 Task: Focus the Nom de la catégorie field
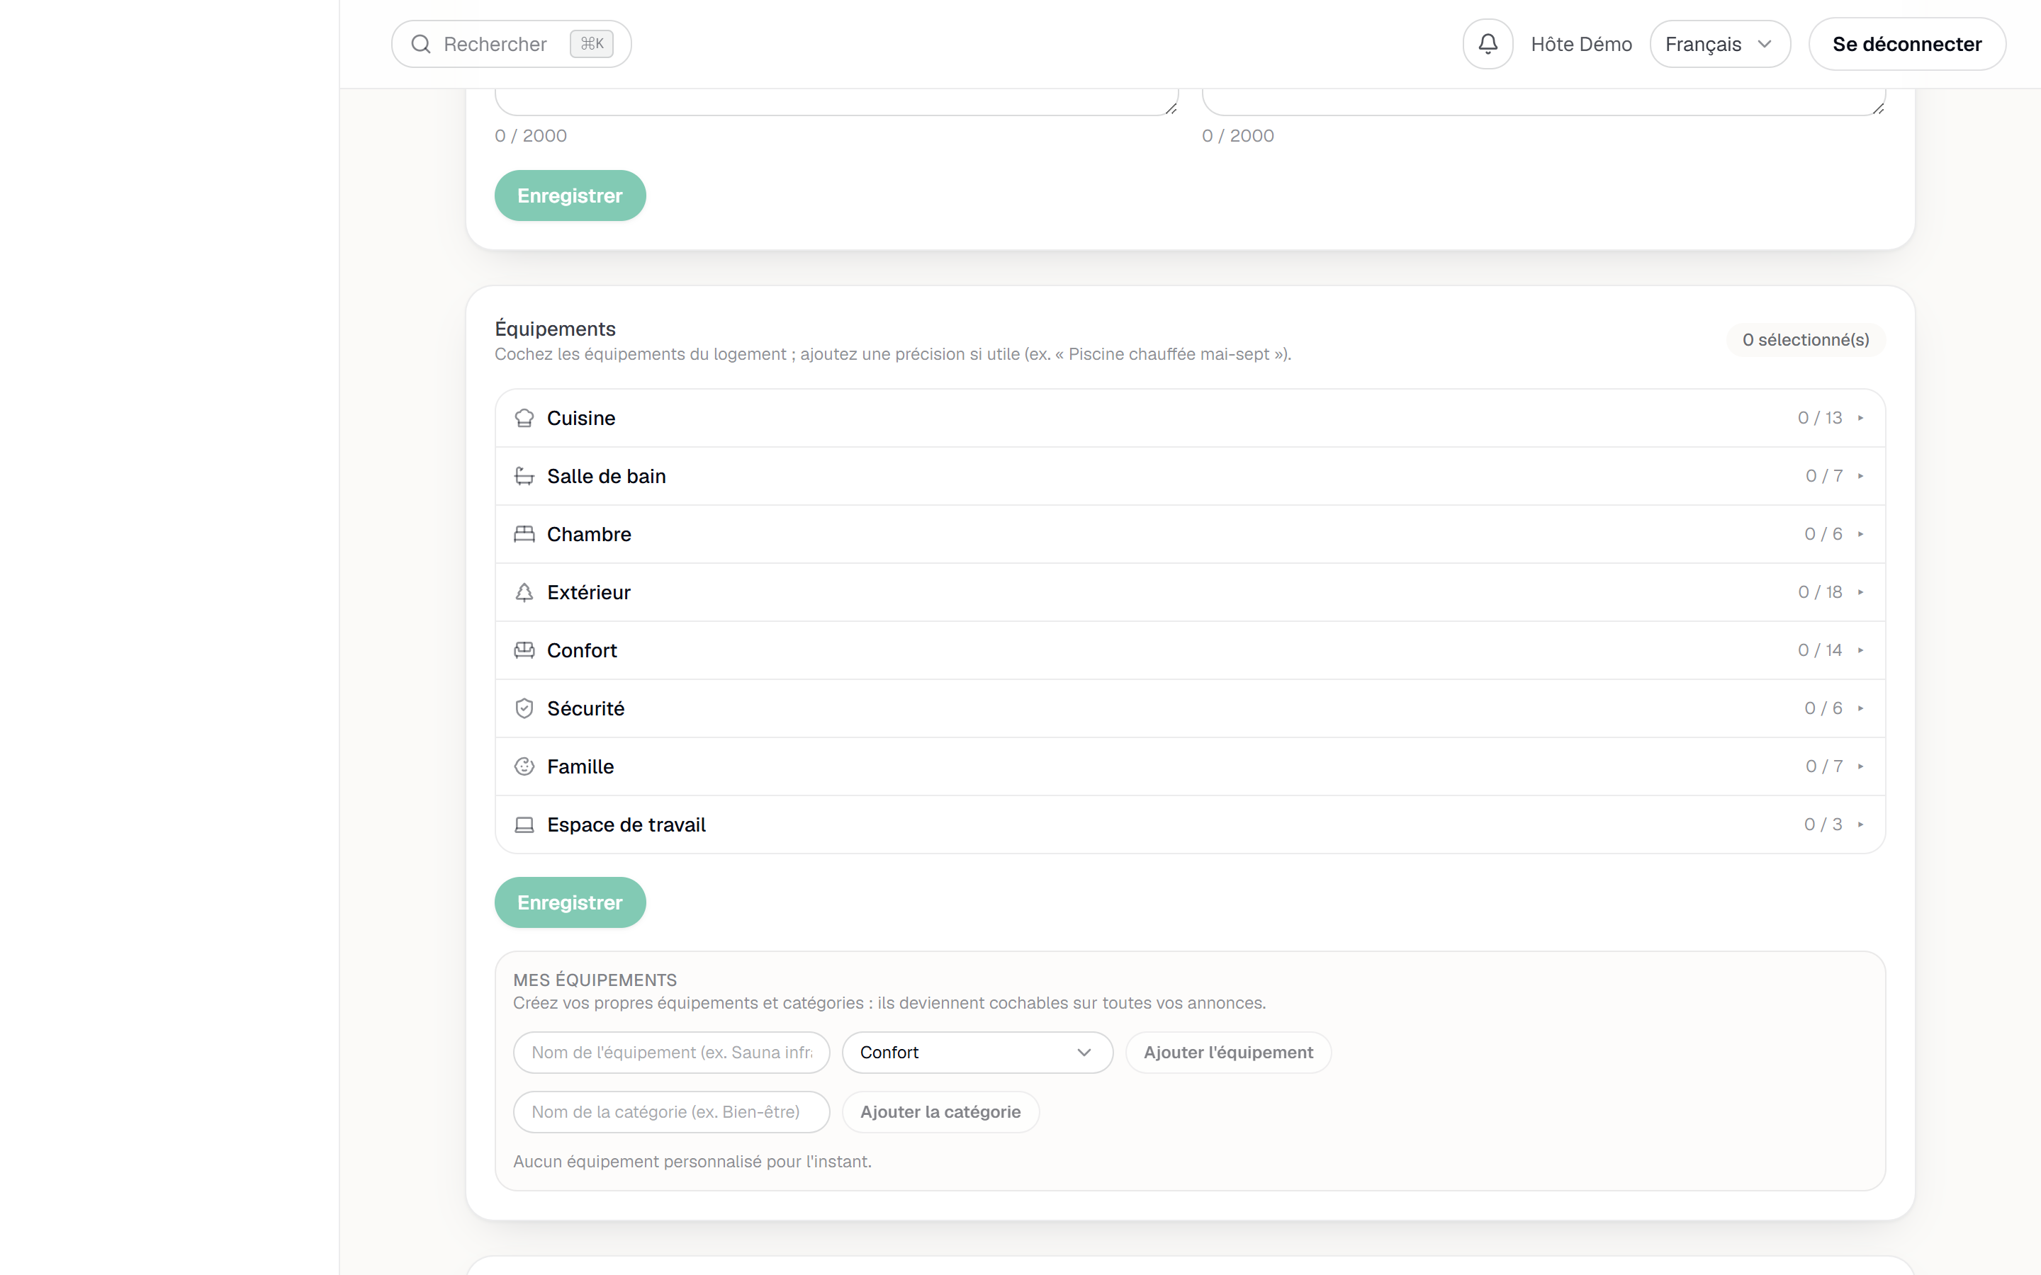[x=671, y=1112]
